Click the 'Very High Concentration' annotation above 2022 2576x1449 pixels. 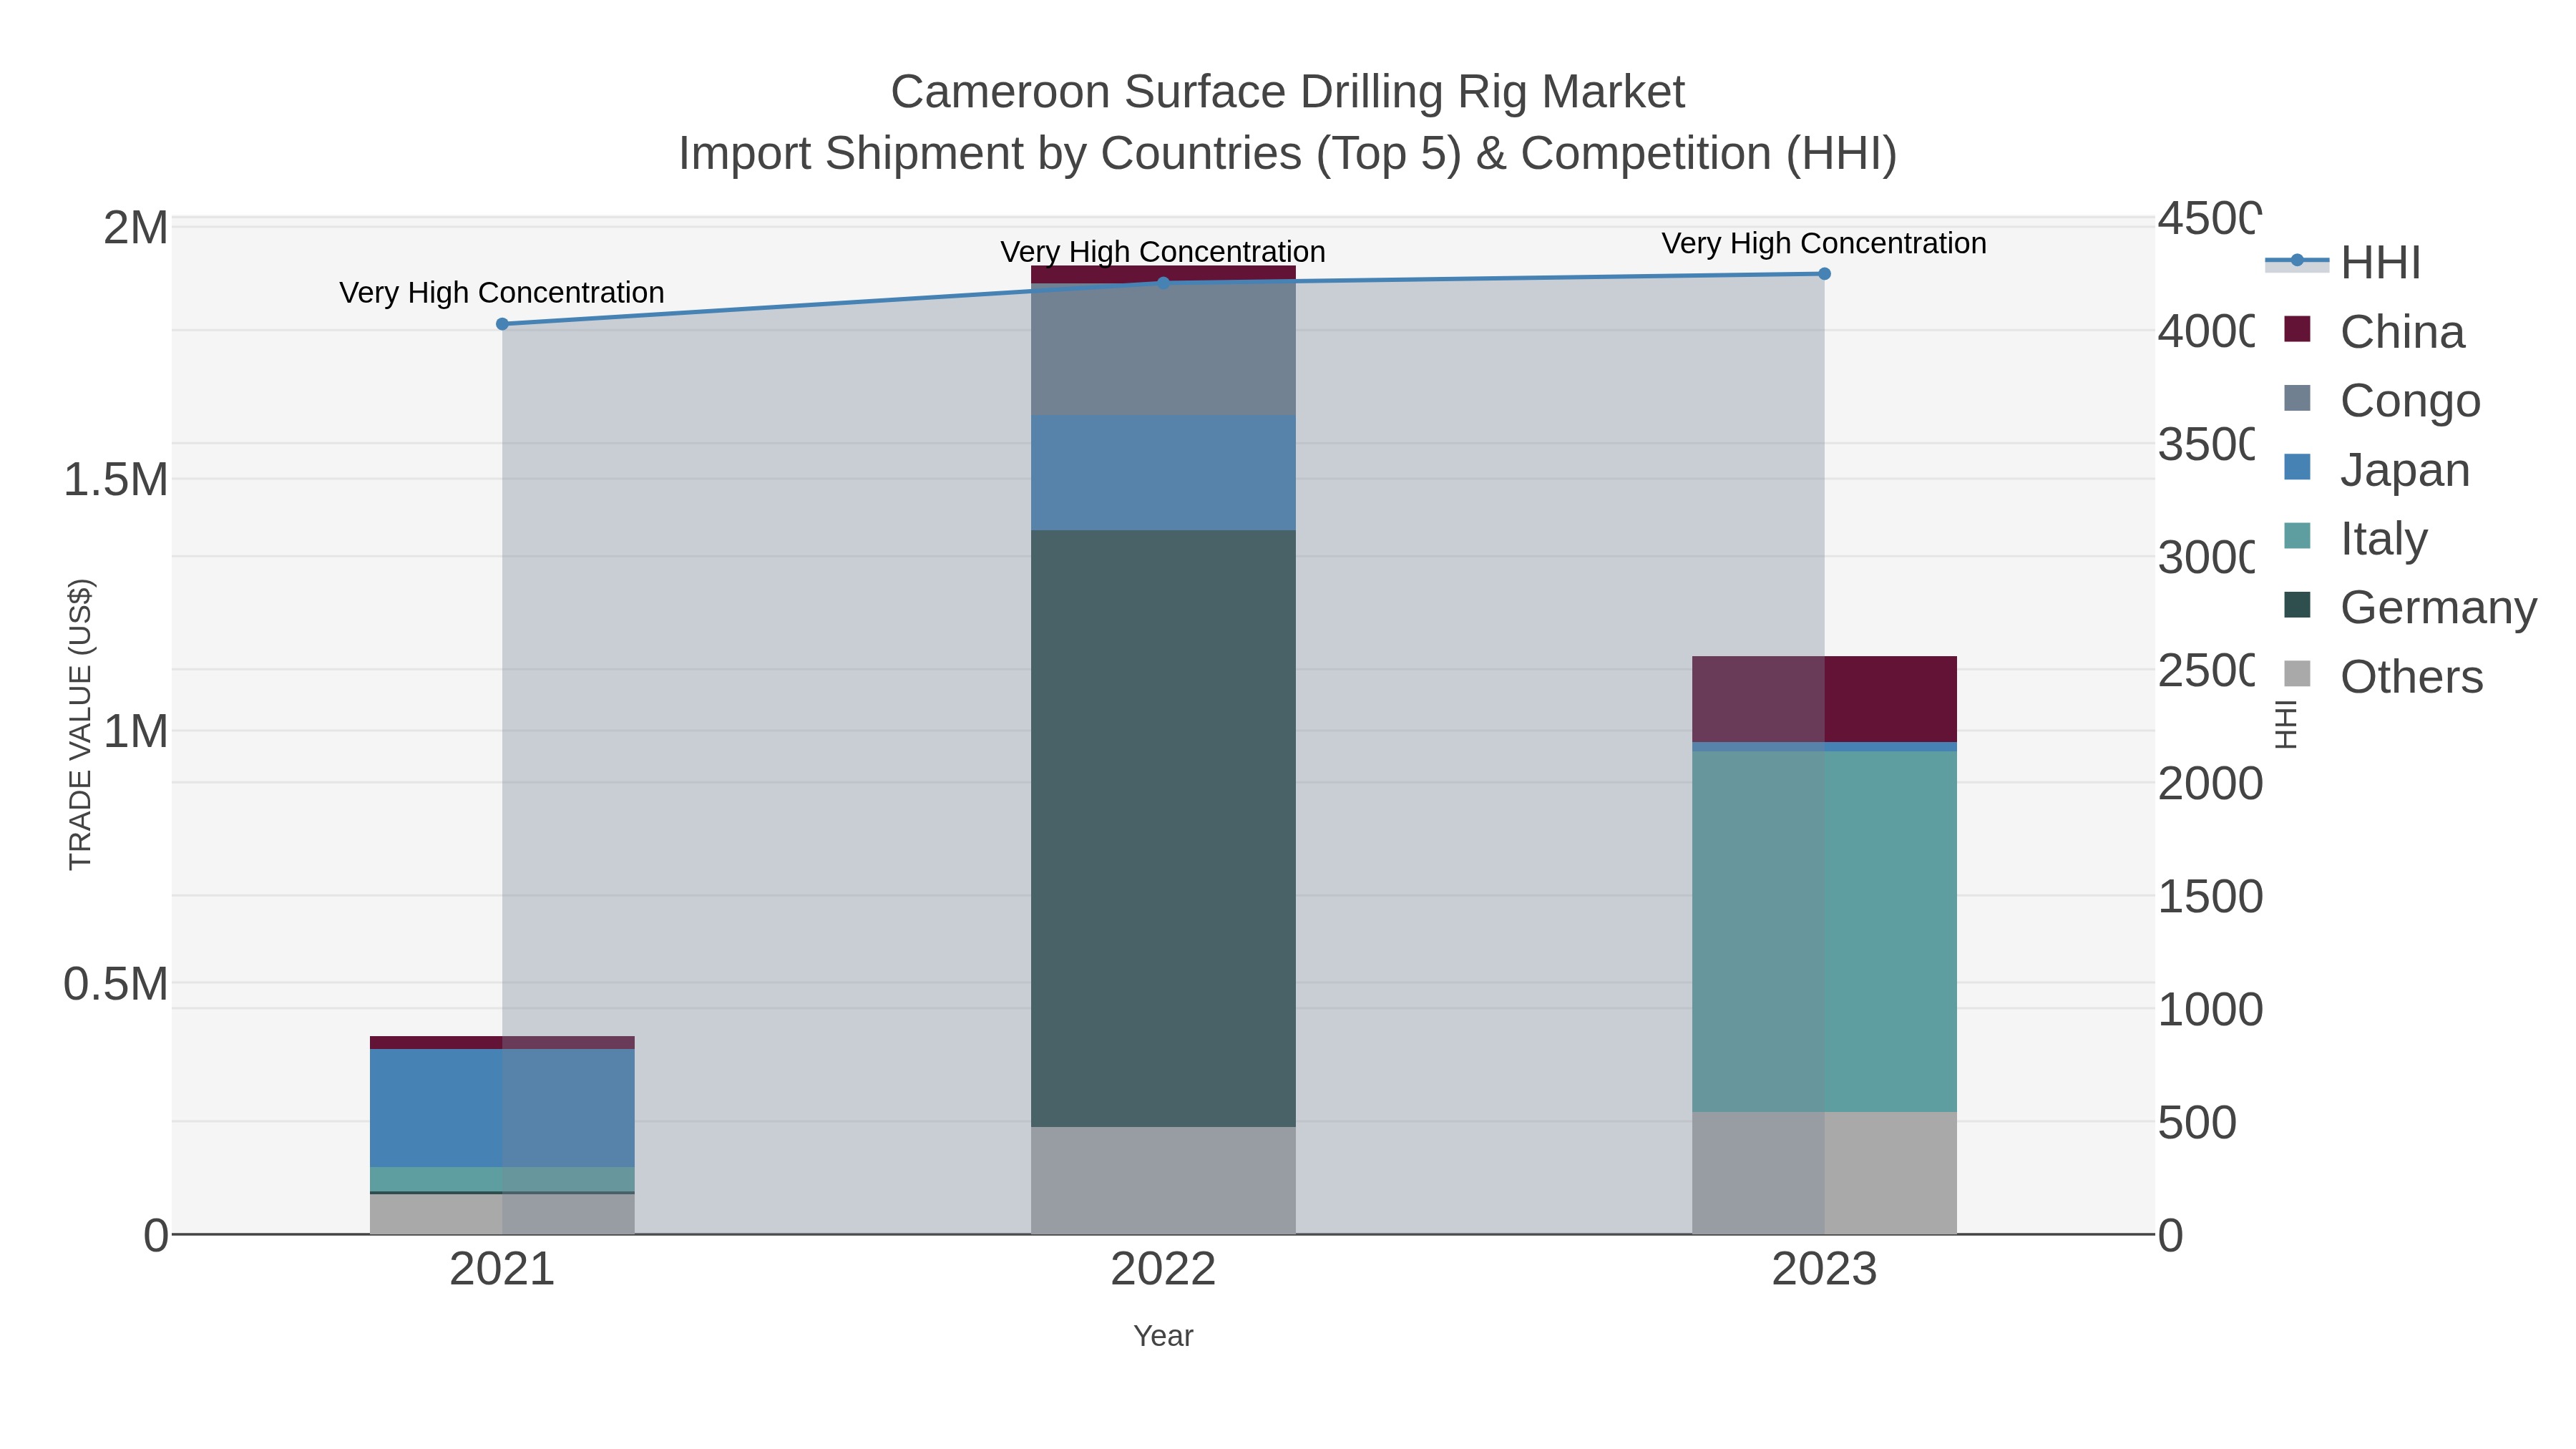1163,252
